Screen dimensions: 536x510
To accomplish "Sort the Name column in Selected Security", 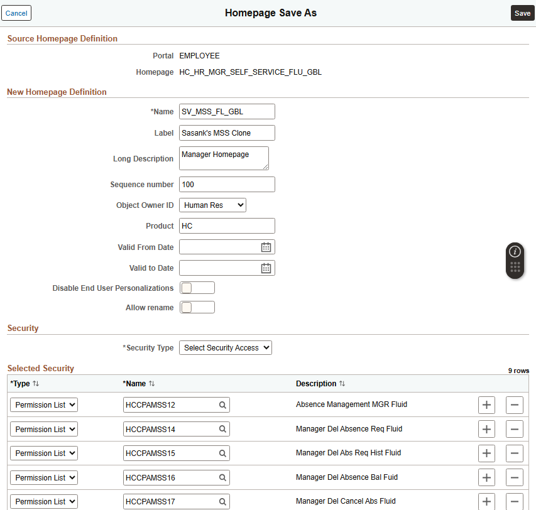I will tap(151, 383).
